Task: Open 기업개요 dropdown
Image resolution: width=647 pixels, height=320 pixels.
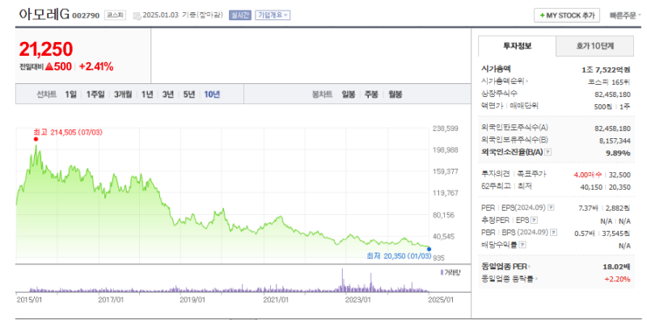Action: point(273,15)
